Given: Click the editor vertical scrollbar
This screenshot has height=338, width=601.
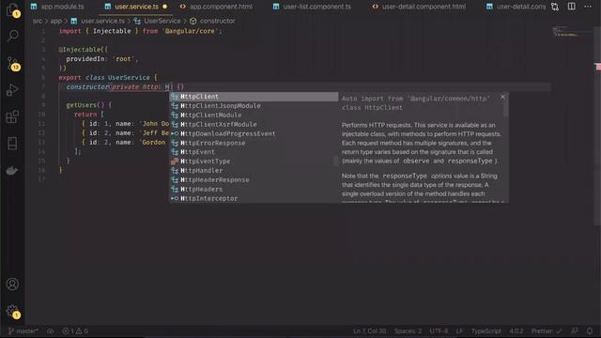Looking at the screenshot, I should pyautogui.click(x=597, y=125).
